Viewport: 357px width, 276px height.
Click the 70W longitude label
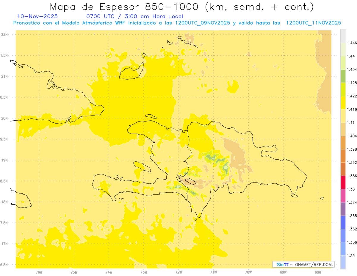(x=248, y=272)
